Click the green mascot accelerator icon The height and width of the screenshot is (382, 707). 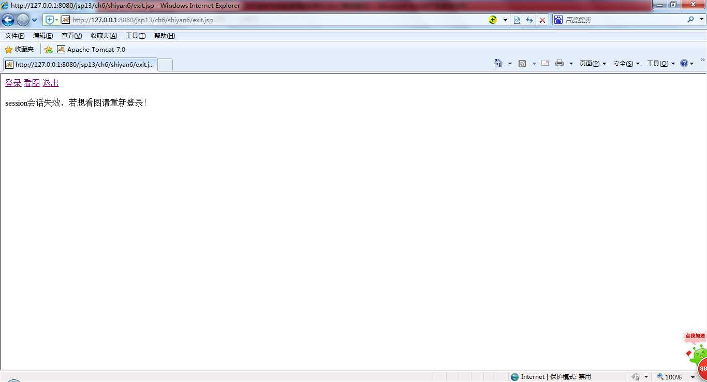coord(698,356)
